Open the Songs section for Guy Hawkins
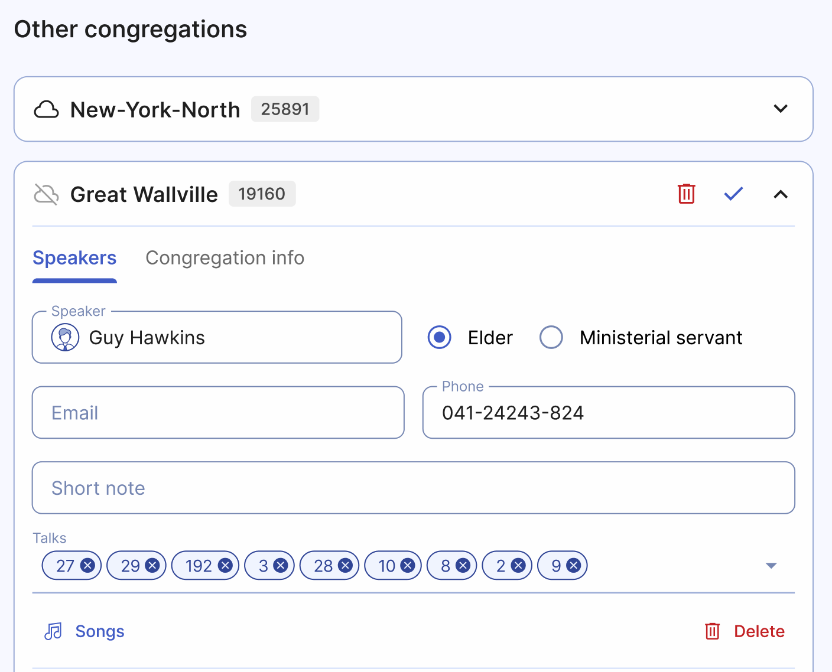Screen dimensions: 832x672 99,631
